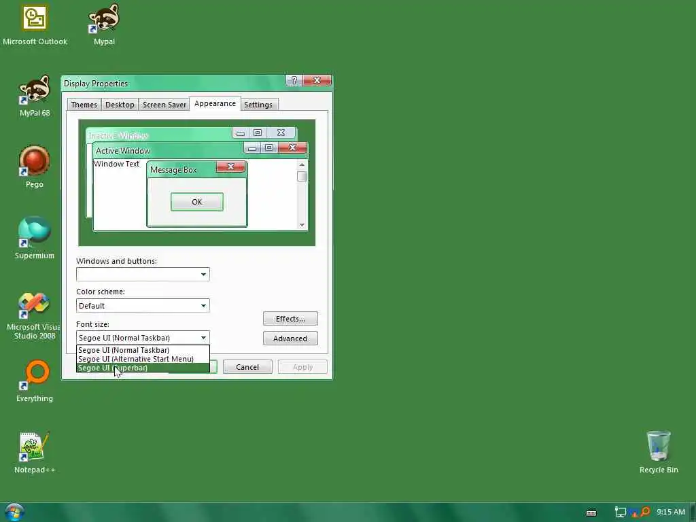Viewport: 696px width, 522px height.
Task: Select Microsoft Visual Studio 2008 shortcut
Action: [x=34, y=316]
